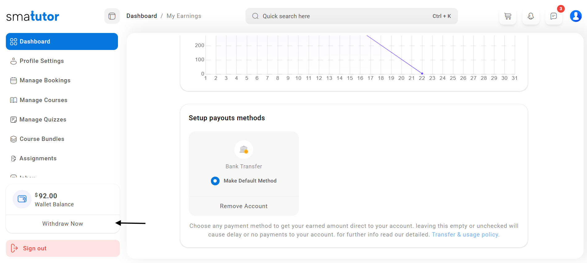Open the messages chat icon

pyautogui.click(x=554, y=16)
